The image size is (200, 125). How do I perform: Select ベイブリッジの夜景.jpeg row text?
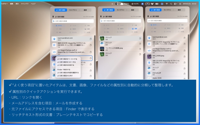tap(114, 48)
